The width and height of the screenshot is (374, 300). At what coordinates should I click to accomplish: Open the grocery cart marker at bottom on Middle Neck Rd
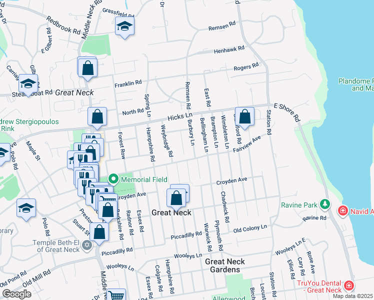click(x=116, y=295)
